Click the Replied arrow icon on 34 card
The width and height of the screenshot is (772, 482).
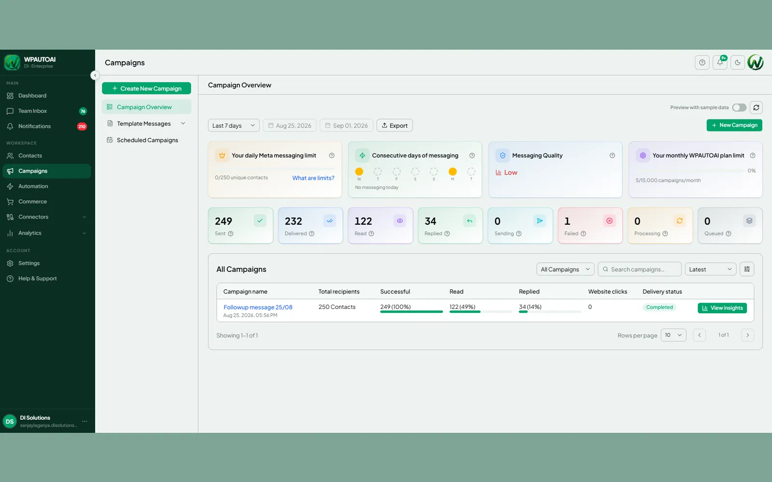pyautogui.click(x=469, y=221)
